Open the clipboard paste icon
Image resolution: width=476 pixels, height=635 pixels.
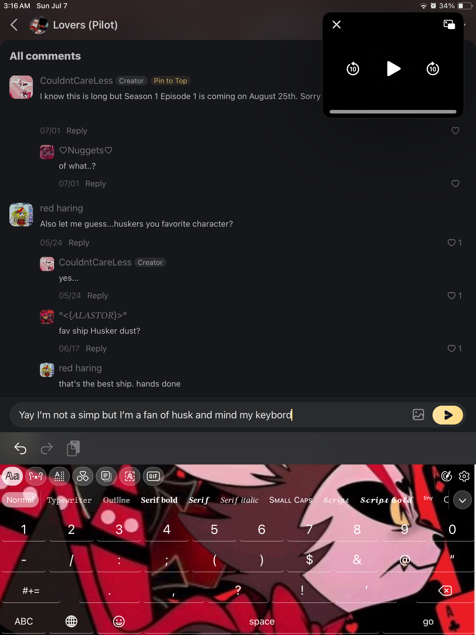[73, 448]
